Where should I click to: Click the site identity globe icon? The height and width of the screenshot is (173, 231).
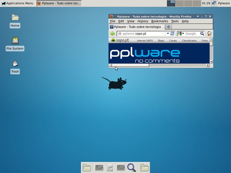pyautogui.click(x=120, y=34)
